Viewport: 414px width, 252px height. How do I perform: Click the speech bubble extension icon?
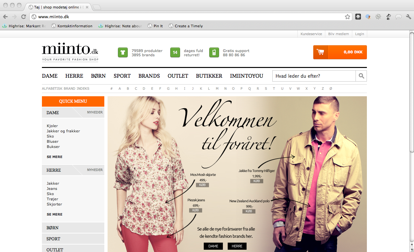(398, 17)
